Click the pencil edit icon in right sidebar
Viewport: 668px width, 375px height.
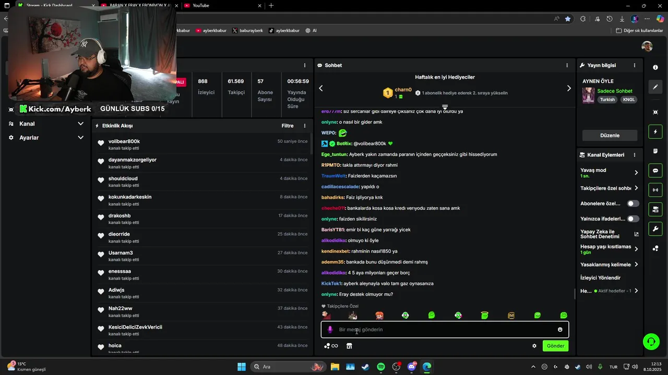coord(655,87)
